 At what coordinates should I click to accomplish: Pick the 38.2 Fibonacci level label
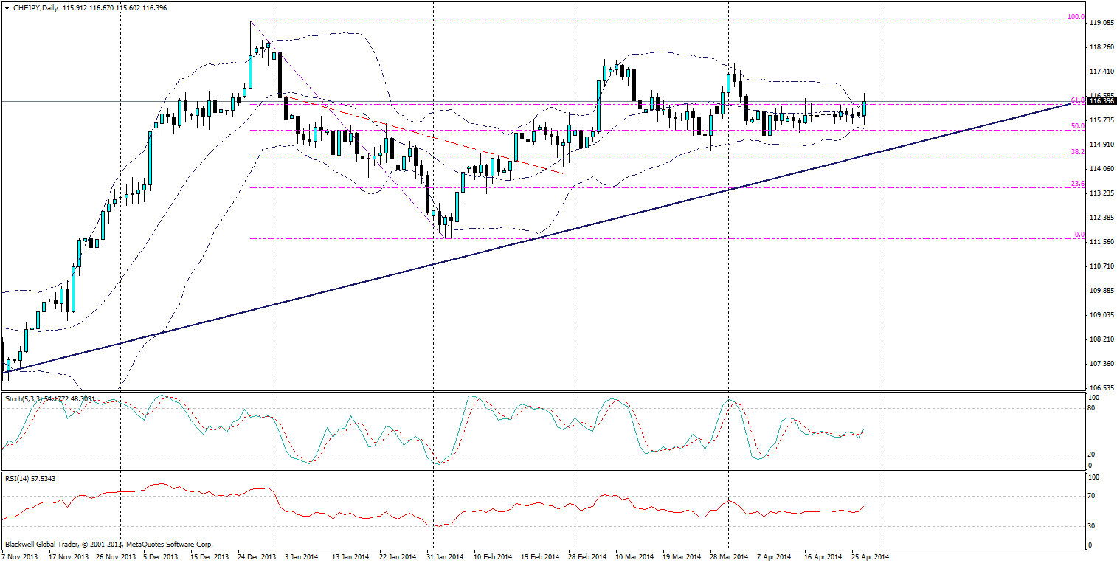pos(1077,152)
